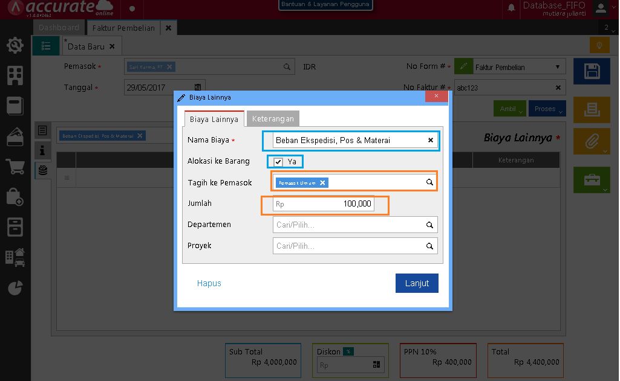The height and width of the screenshot is (381, 620).
Task: Open the reports pie chart sidebar icon
Action: (15, 288)
